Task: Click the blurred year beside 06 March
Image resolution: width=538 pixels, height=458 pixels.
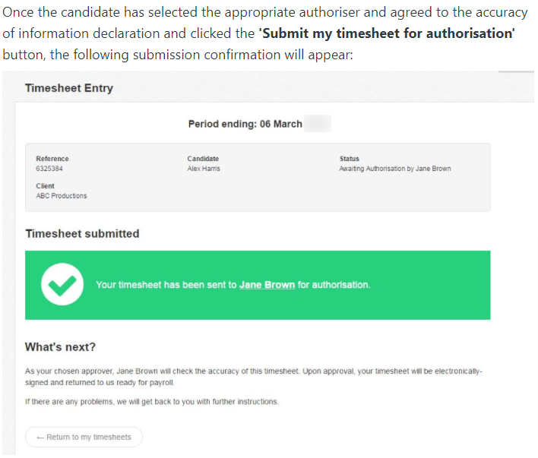Action: coord(318,124)
